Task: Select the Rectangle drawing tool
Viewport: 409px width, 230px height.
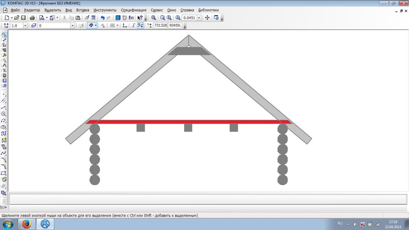Action: pyautogui.click(x=4, y=173)
